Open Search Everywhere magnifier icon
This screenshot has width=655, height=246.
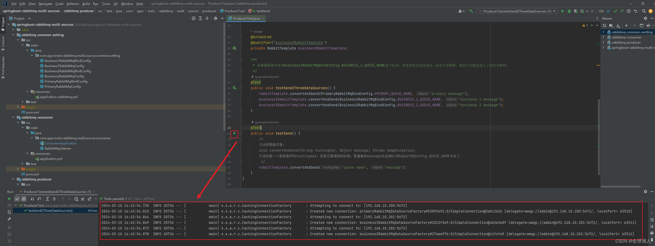click(644, 11)
